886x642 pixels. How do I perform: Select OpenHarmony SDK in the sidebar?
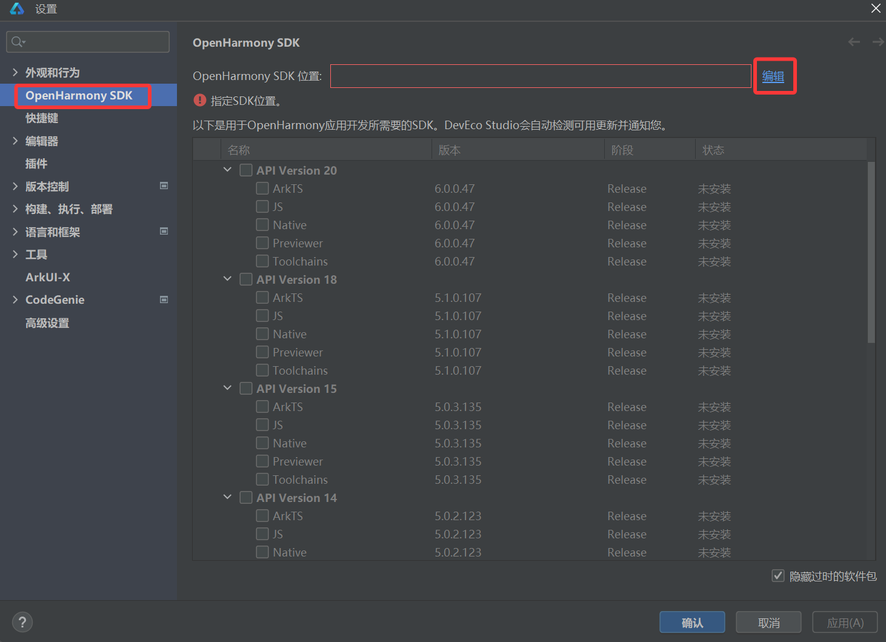click(x=88, y=95)
